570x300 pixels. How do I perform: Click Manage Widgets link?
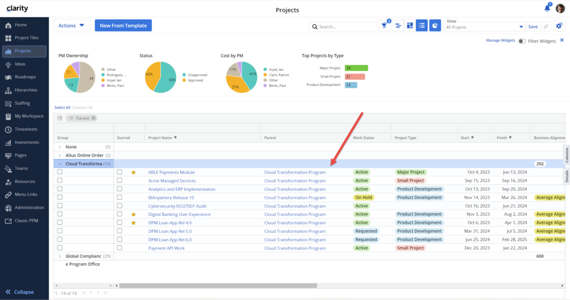coord(500,41)
